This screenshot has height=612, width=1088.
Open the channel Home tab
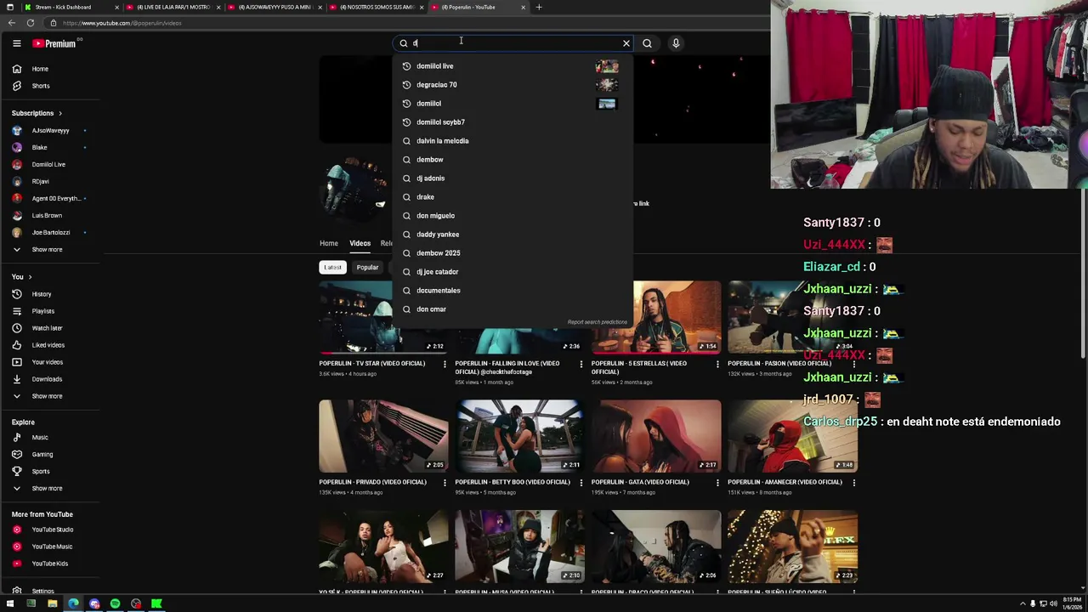pos(328,243)
